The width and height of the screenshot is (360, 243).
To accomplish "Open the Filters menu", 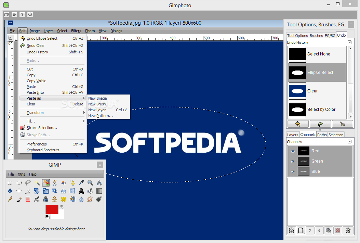I will click(x=76, y=31).
